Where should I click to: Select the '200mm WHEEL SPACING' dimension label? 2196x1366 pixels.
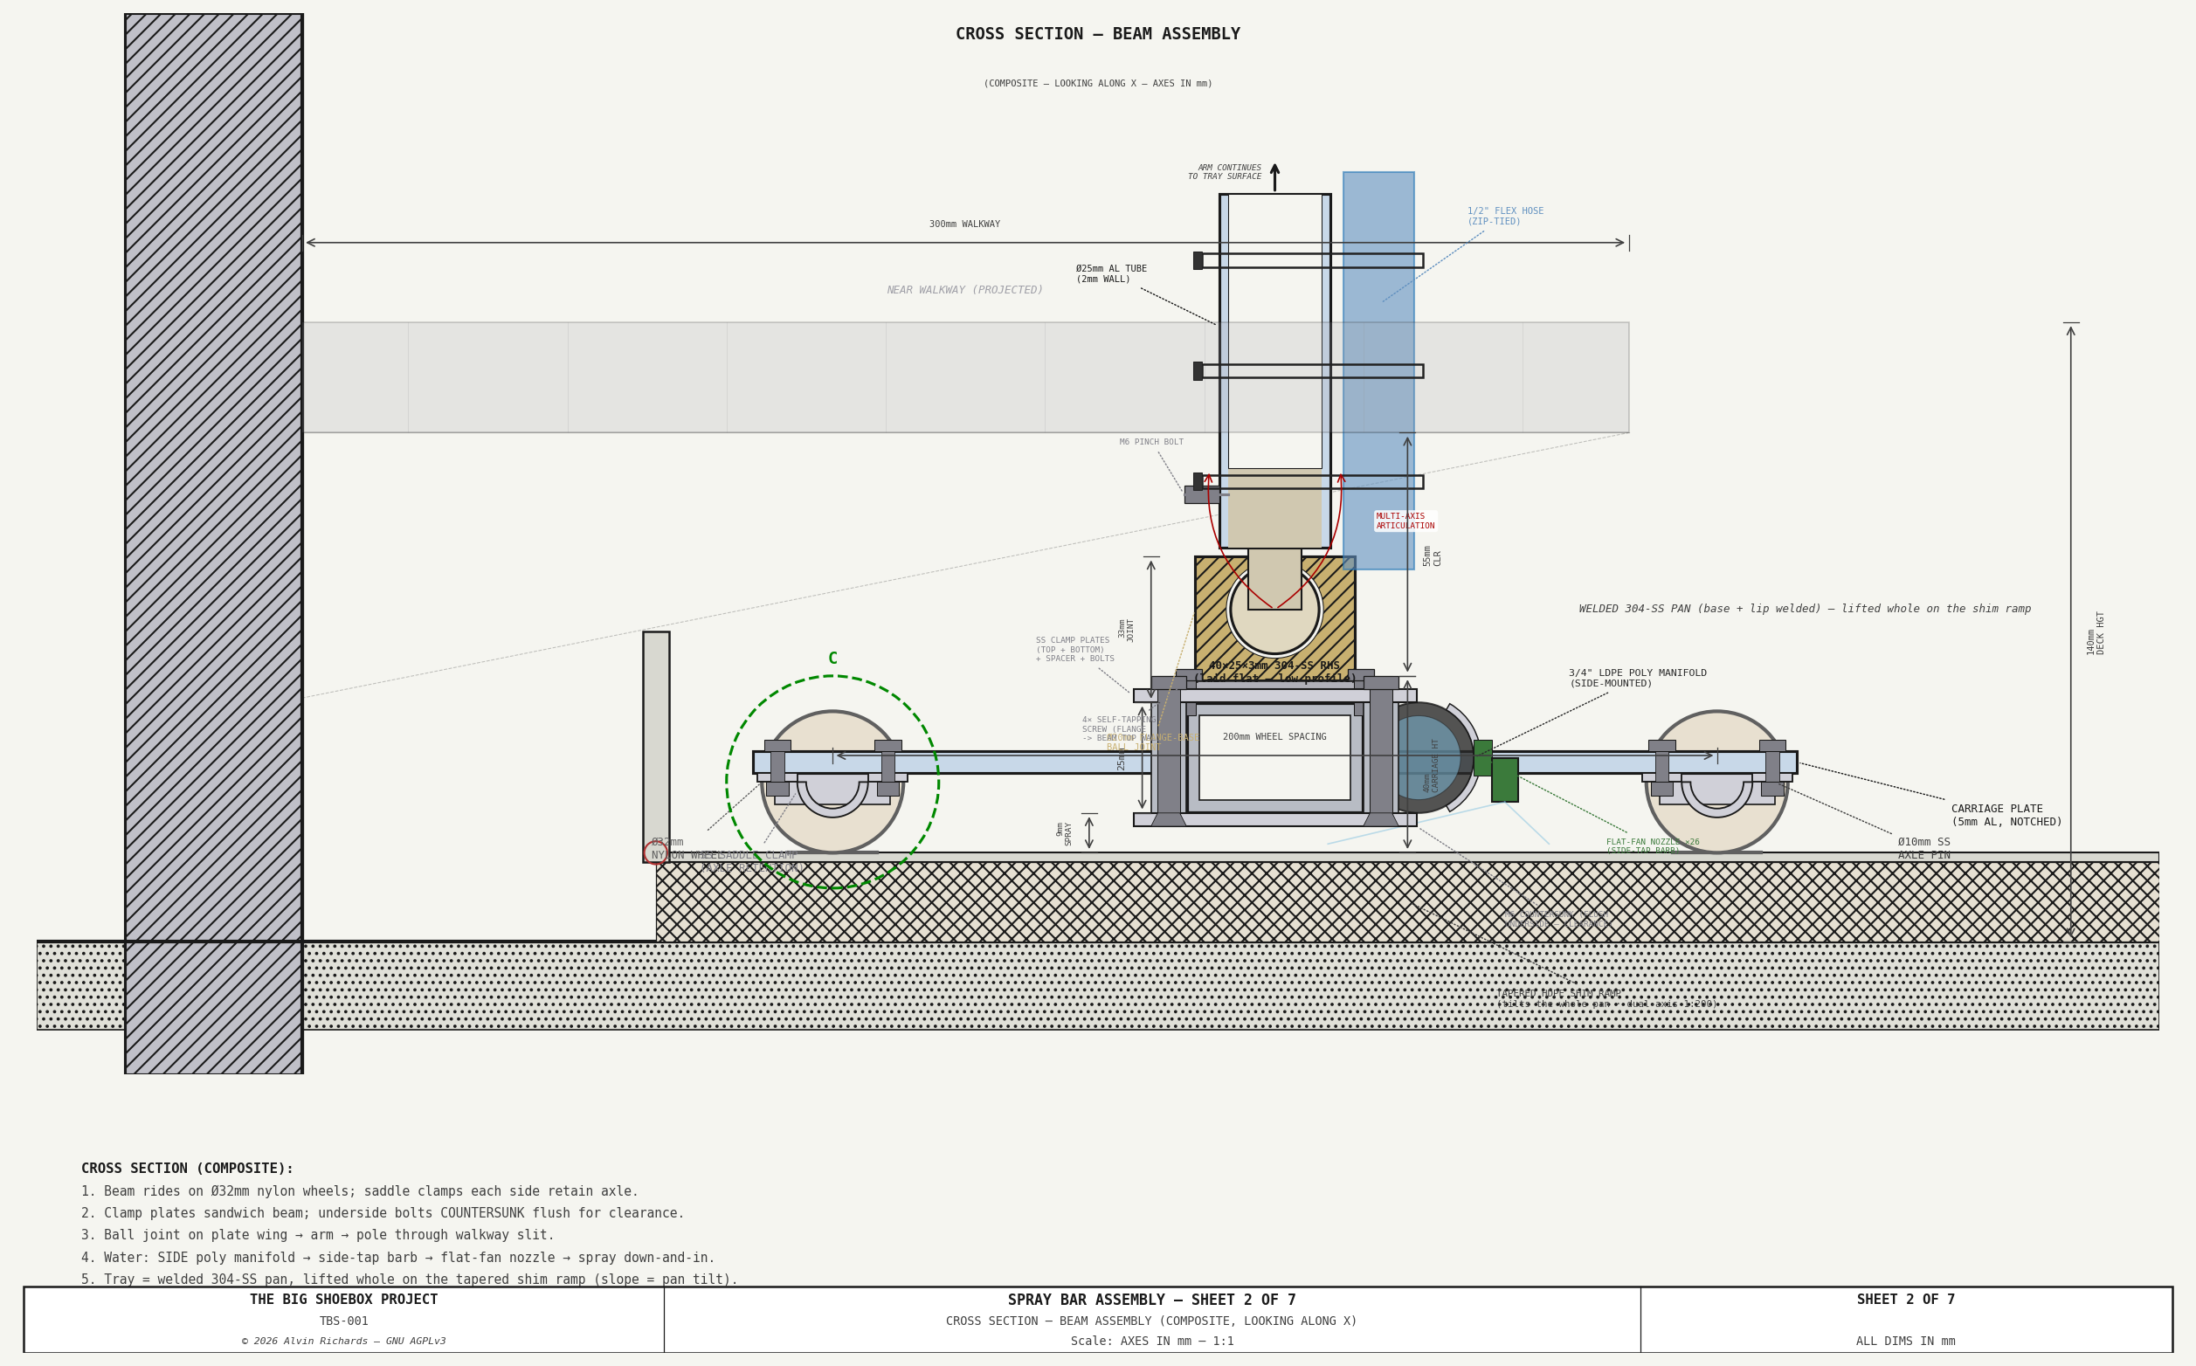pyautogui.click(x=1274, y=737)
